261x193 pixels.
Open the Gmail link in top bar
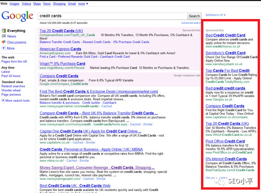pos(72,4)
